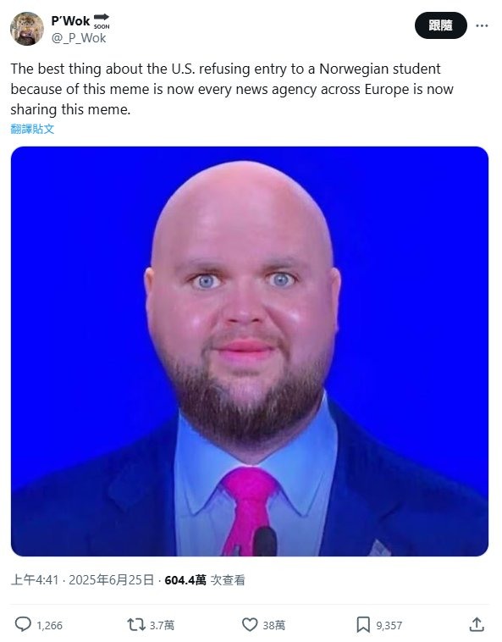Open the P'Wok profile avatar

[27, 29]
